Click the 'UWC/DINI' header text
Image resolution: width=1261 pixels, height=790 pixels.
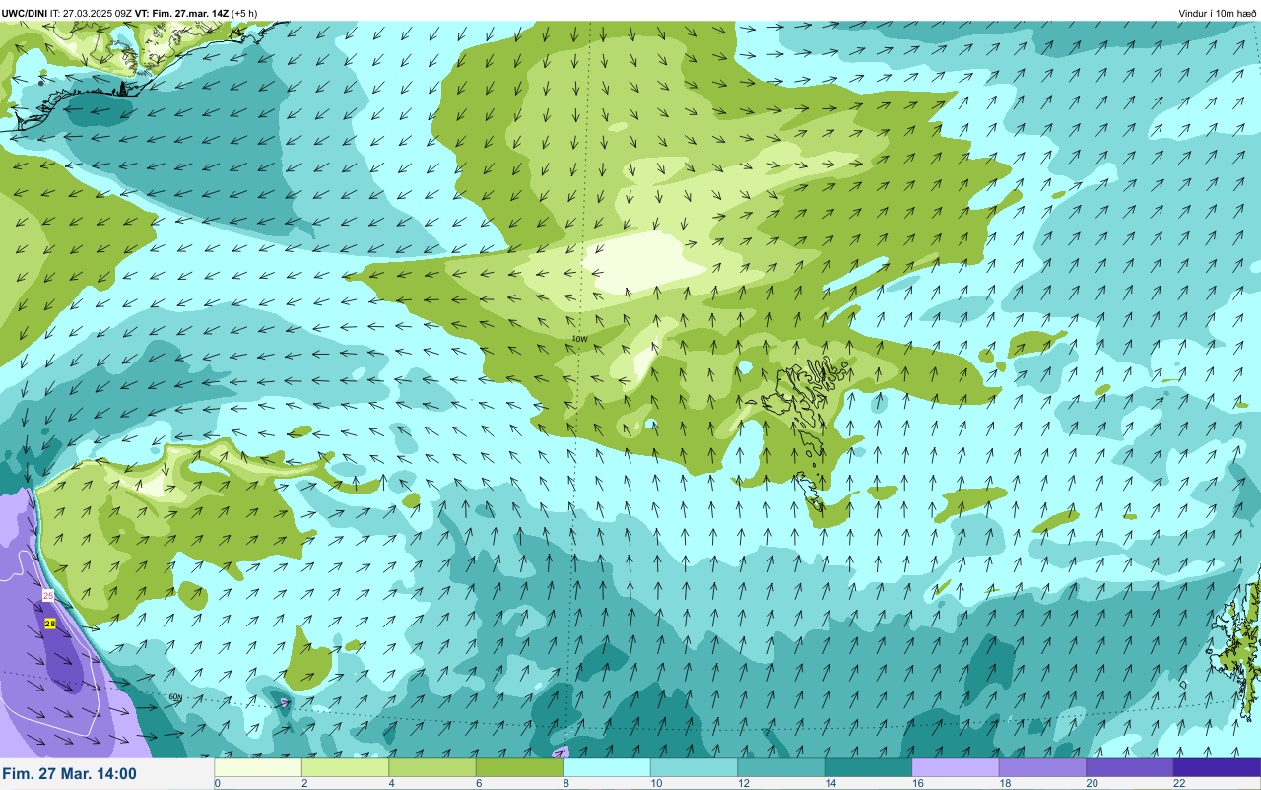25,13
